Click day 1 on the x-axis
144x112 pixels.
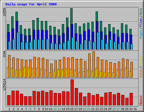[9, 109]
